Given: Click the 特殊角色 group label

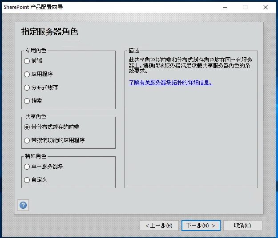Looking at the screenshot, I should (x=36, y=156).
